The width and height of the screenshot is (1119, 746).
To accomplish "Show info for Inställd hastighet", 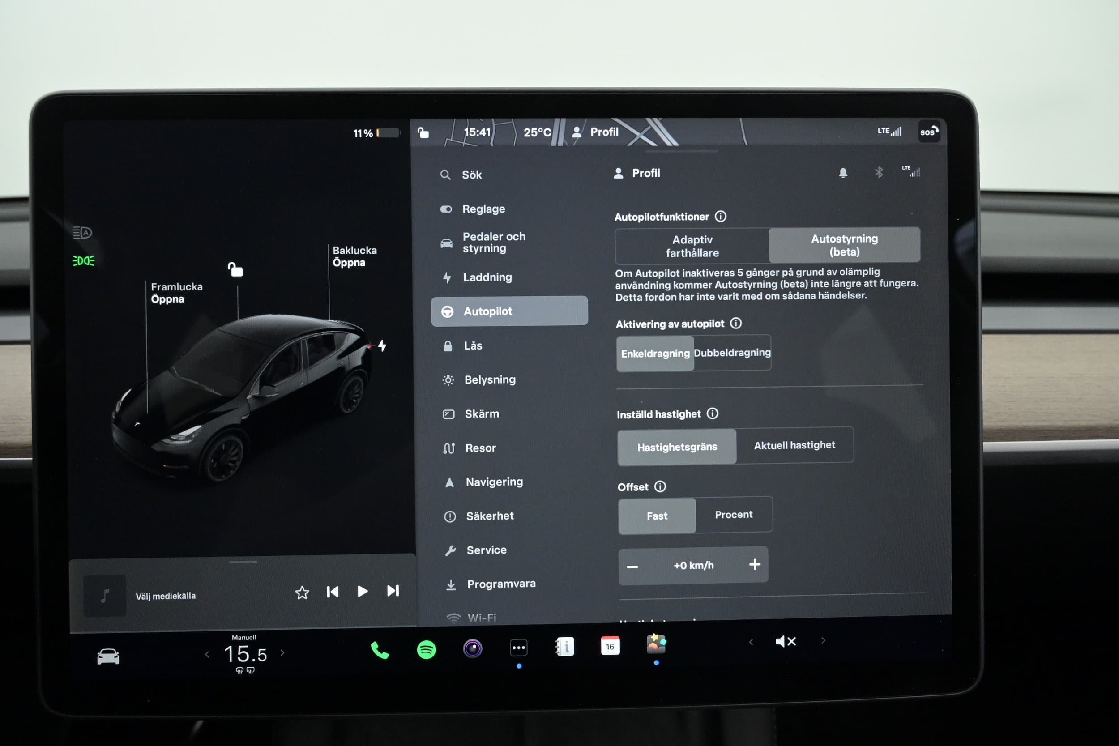I will pos(712,413).
